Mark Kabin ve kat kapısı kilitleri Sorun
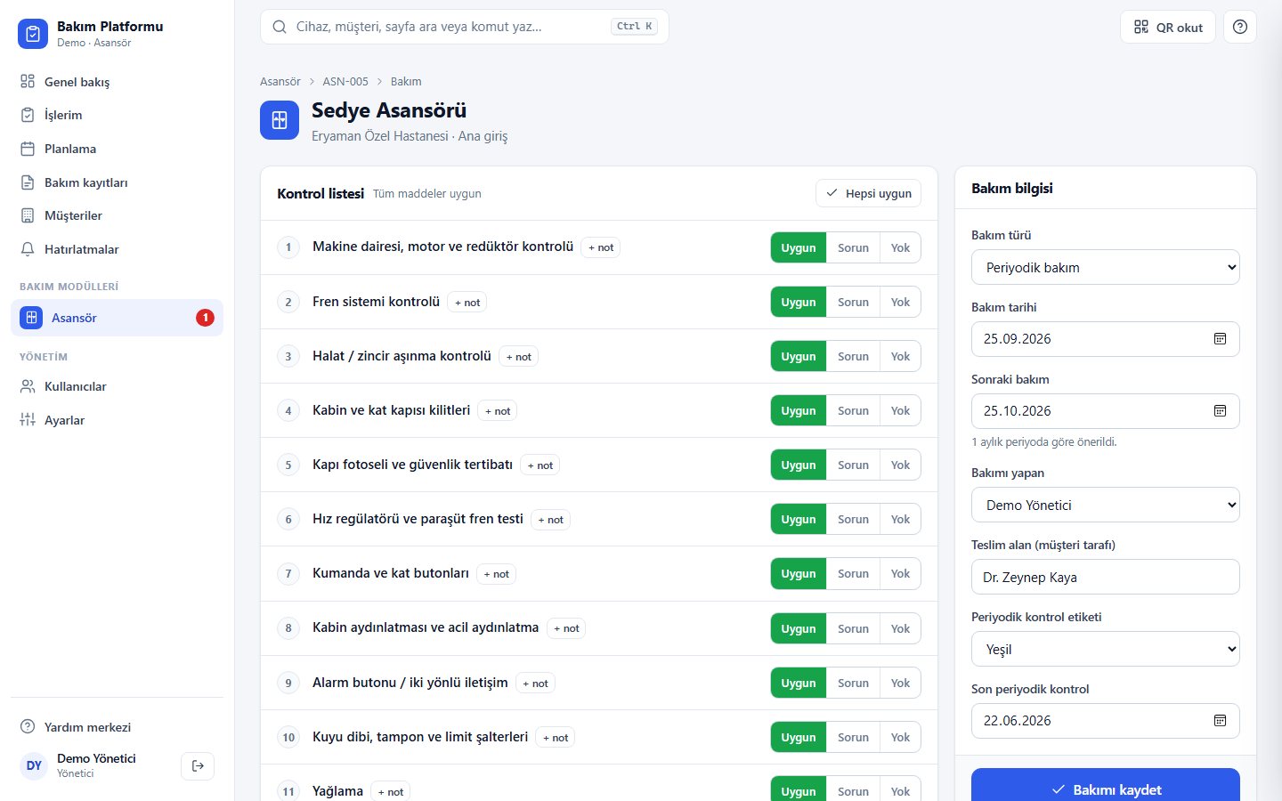 (853, 410)
